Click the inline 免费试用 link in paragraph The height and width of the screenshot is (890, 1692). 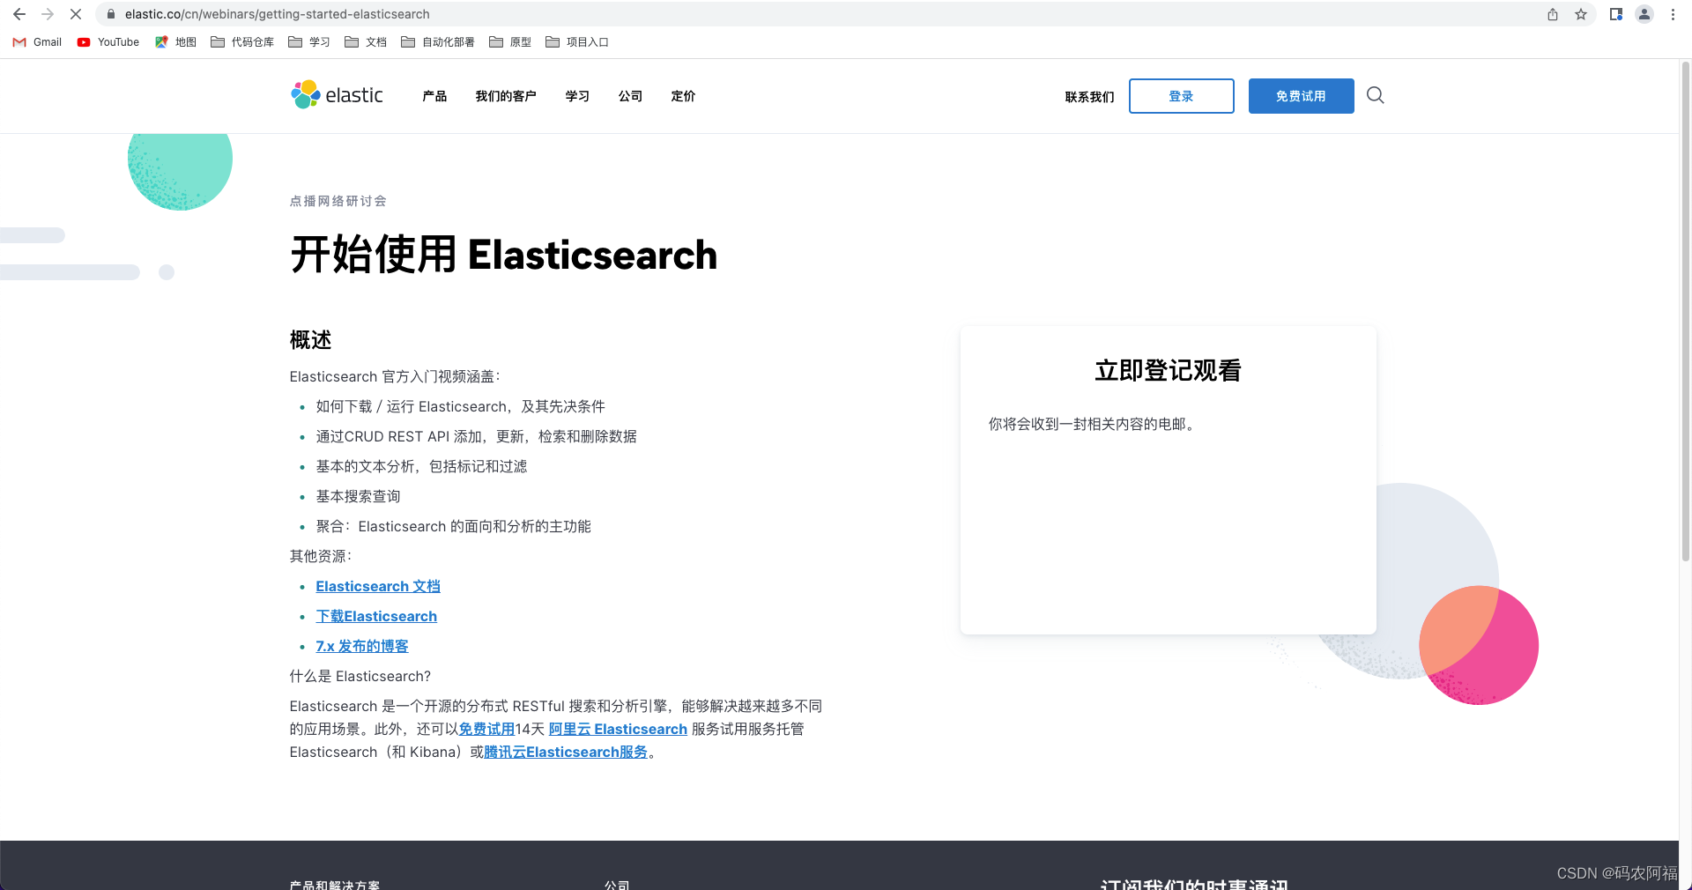tap(486, 729)
